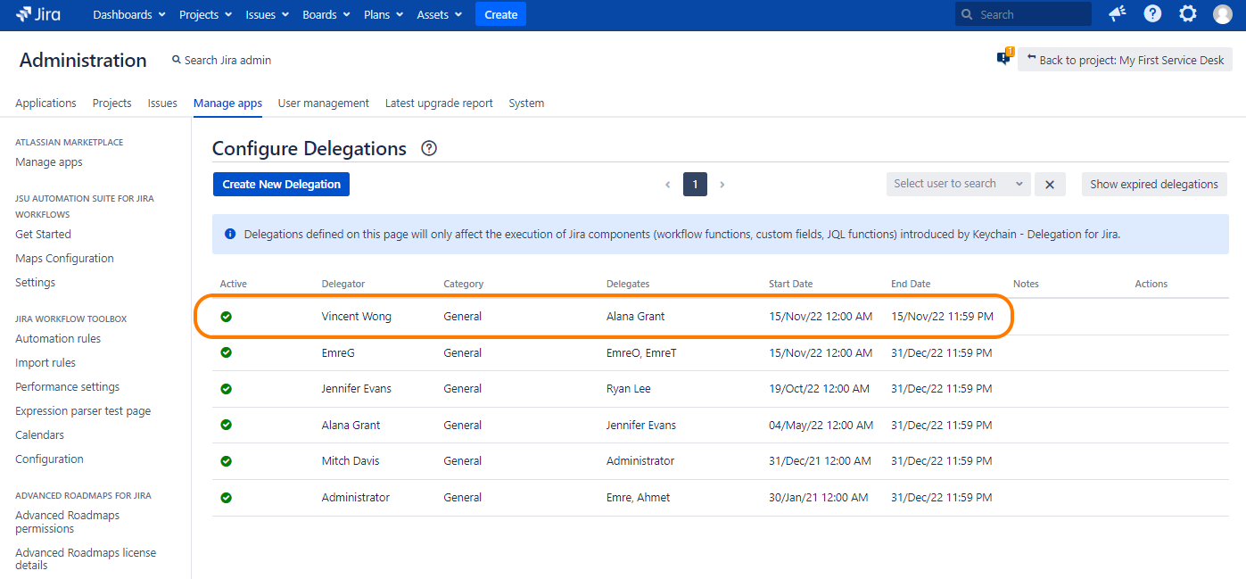Clear user search with X button
This screenshot has height=579, width=1246.
(x=1050, y=185)
